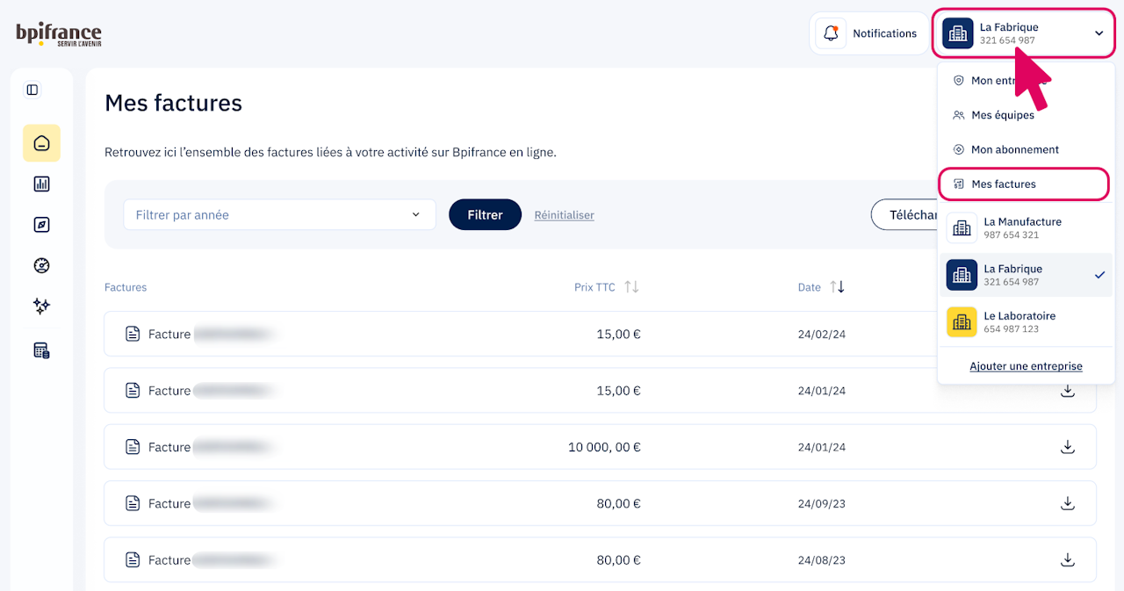
Task: Click Le Laboratoire yellow building icon
Action: click(962, 322)
